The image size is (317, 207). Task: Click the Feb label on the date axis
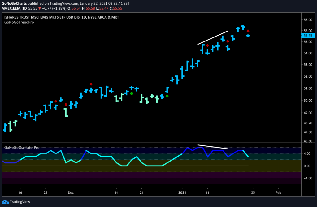tap(278, 192)
